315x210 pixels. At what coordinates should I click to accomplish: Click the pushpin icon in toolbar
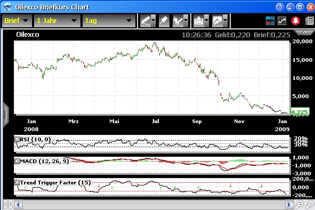(164, 21)
